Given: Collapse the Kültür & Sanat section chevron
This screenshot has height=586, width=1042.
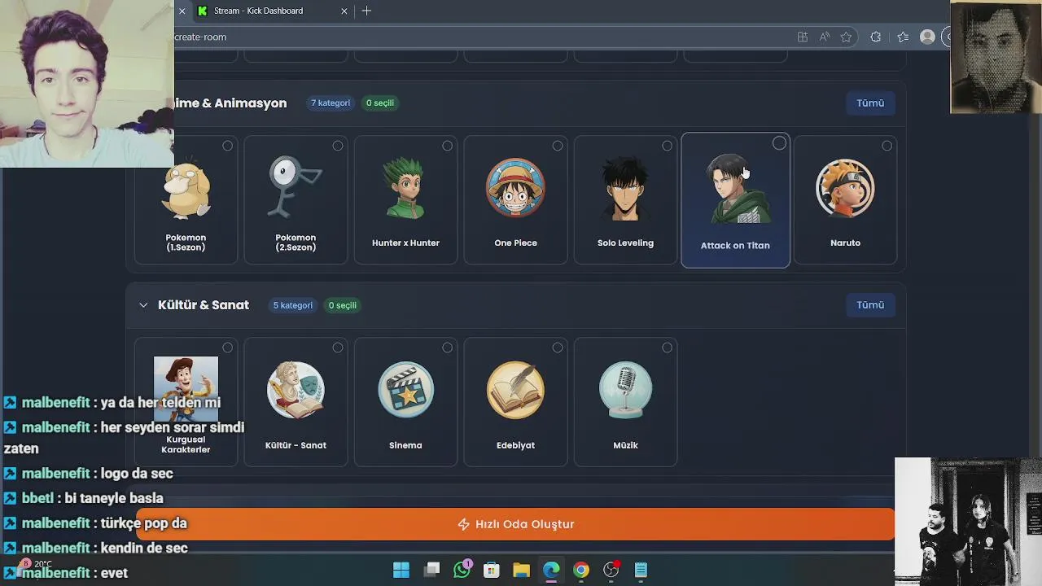Looking at the screenshot, I should click(143, 305).
